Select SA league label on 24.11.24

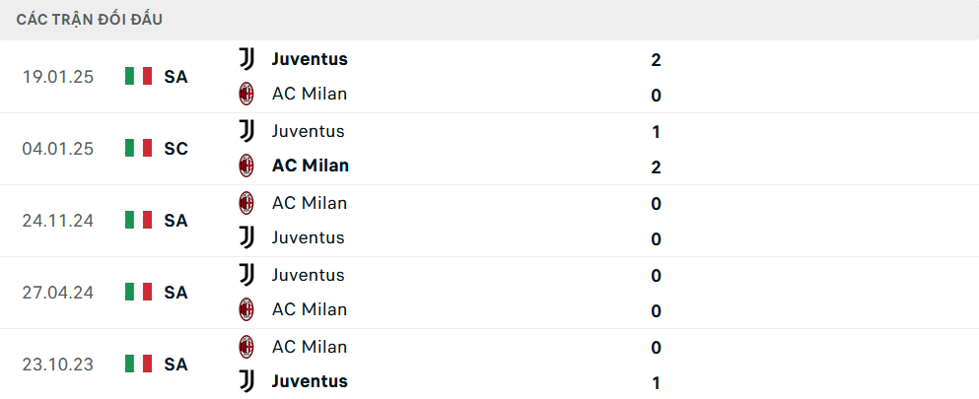176,221
